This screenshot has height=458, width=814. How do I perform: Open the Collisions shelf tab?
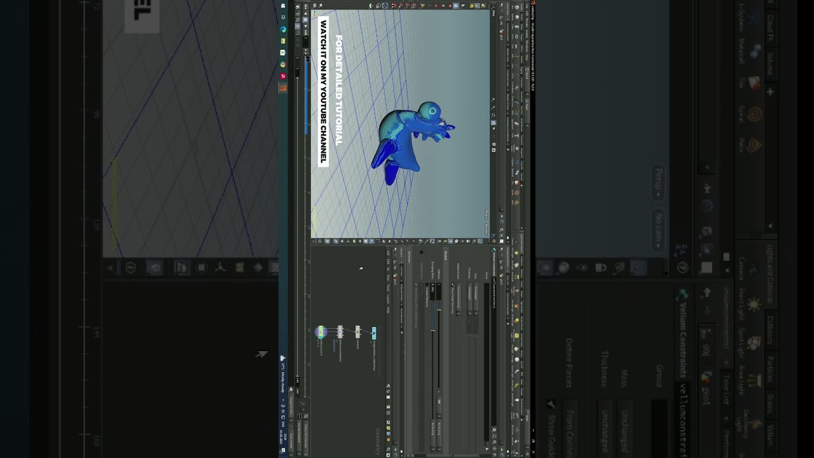[x=521, y=261]
